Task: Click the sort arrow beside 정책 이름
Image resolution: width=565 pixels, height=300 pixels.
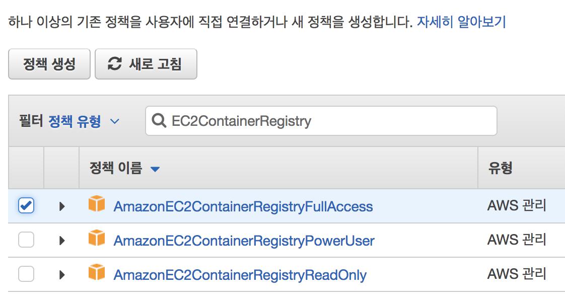Action: [x=155, y=169]
